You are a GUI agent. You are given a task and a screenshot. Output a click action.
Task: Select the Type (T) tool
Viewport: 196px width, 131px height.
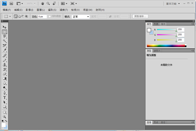coord(5,97)
